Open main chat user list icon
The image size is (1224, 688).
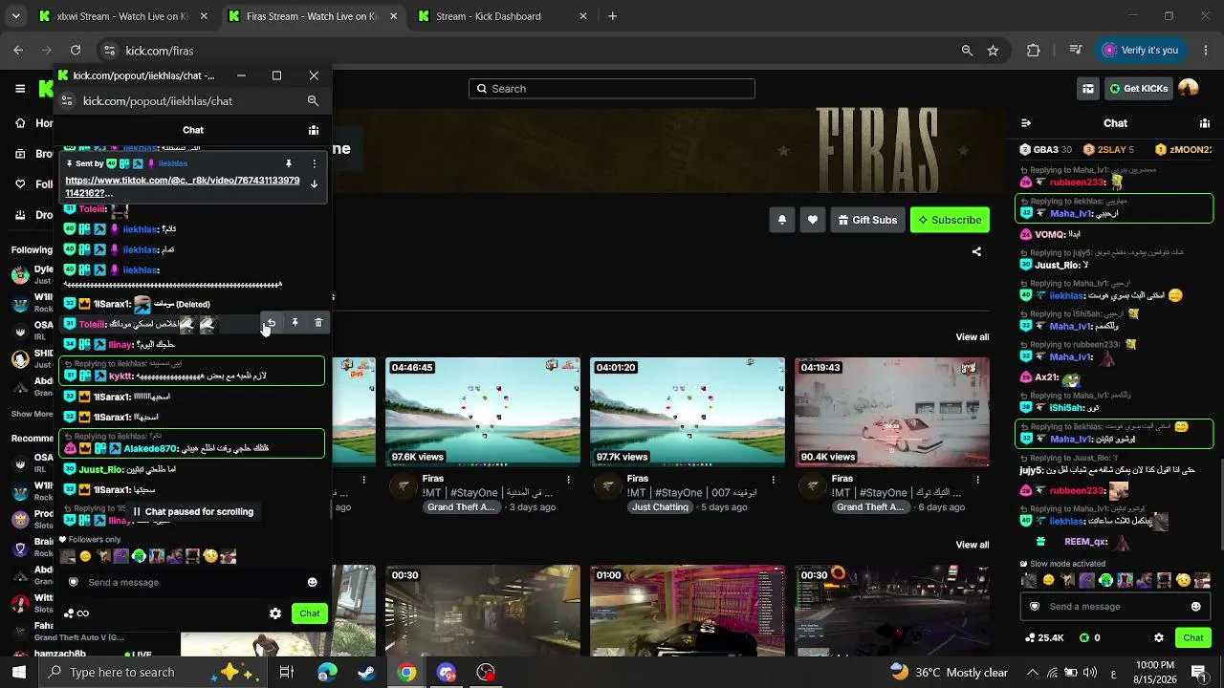click(1205, 123)
